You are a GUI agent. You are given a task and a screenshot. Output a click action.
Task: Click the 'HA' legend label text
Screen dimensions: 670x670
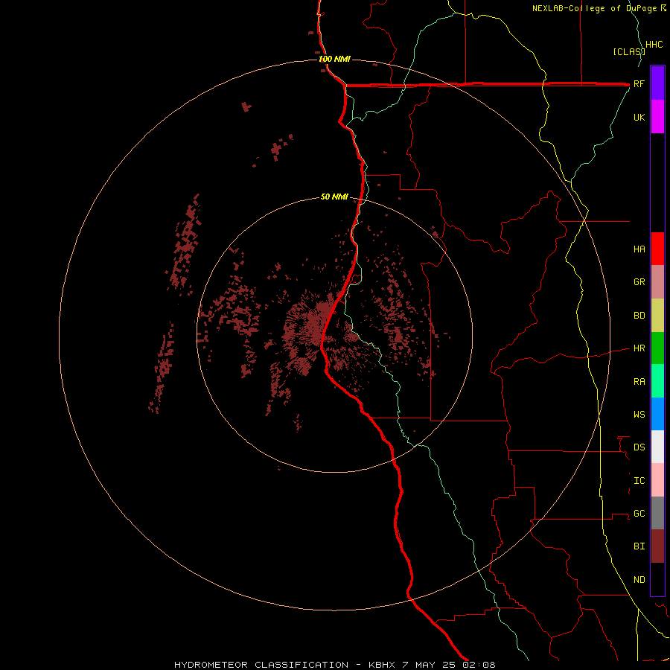coord(639,249)
